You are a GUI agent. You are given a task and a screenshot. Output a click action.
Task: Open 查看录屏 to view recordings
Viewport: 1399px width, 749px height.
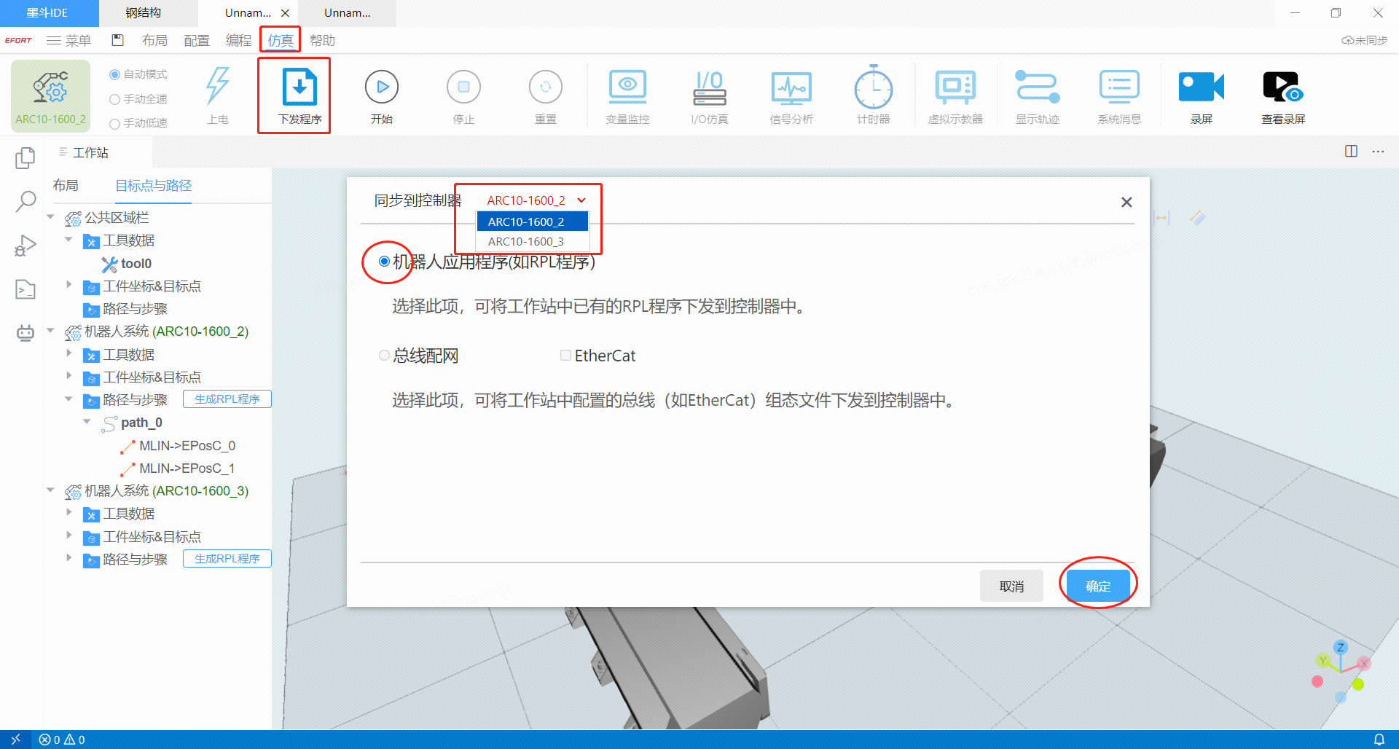pos(1282,88)
